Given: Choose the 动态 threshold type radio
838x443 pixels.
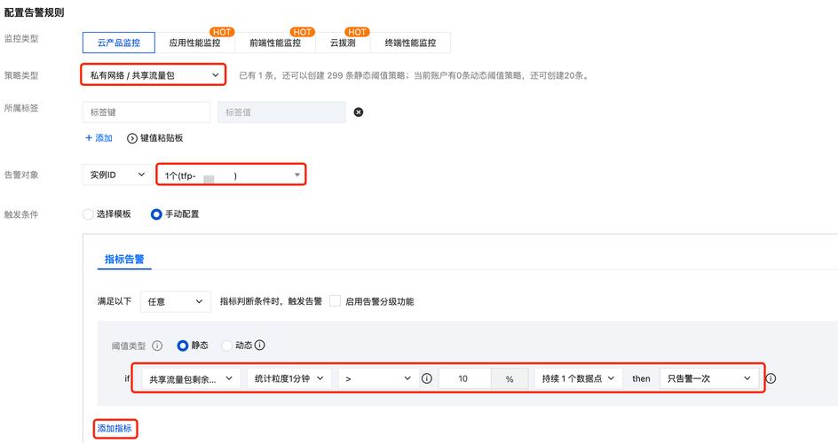Looking at the screenshot, I should tap(226, 346).
